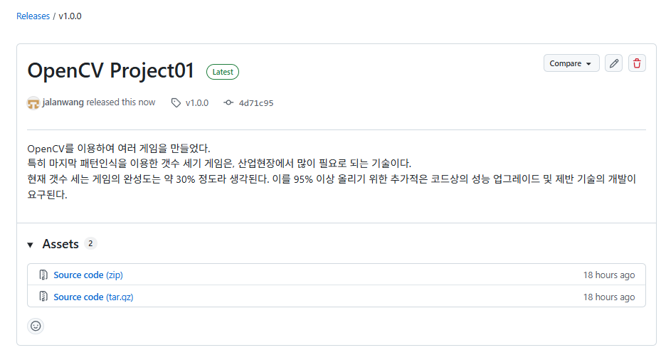Click the pencil edit release icon
Image resolution: width=661 pixels, height=350 pixels.
point(614,63)
